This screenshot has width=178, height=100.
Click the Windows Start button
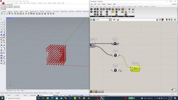coord(2,98)
